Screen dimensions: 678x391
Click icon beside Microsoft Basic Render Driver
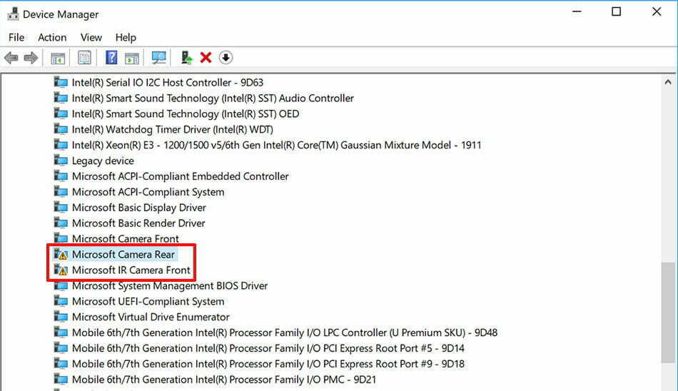pos(61,223)
